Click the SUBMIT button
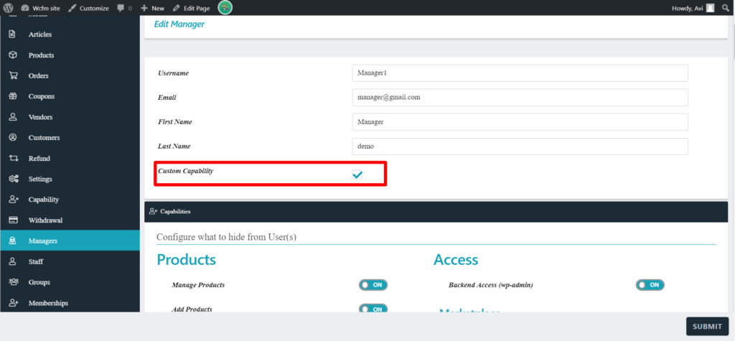735x341 pixels. click(x=707, y=327)
